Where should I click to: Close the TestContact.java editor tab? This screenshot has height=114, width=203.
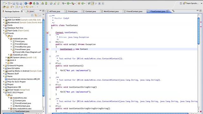(x=167, y=11)
